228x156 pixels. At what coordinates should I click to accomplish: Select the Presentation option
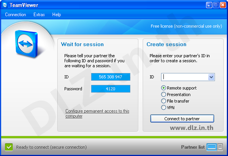[176, 95]
